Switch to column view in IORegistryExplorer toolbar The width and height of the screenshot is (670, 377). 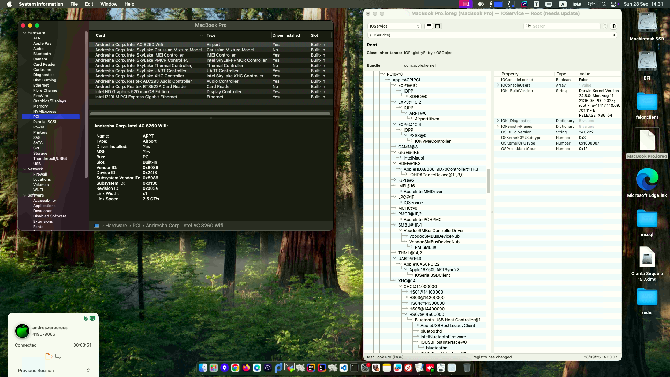[437, 26]
